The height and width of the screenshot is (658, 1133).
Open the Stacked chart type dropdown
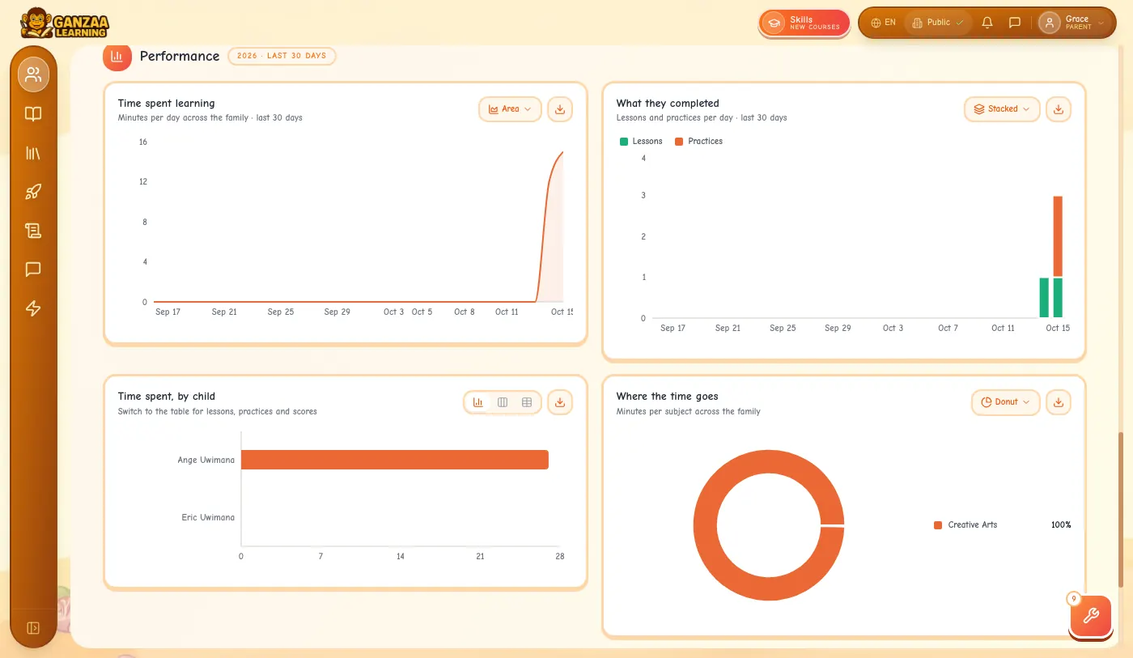(x=1002, y=109)
